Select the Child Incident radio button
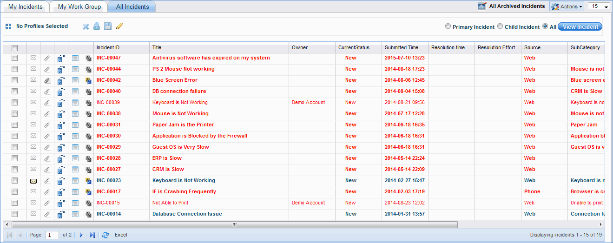This screenshot has width=613, height=243. (x=500, y=26)
